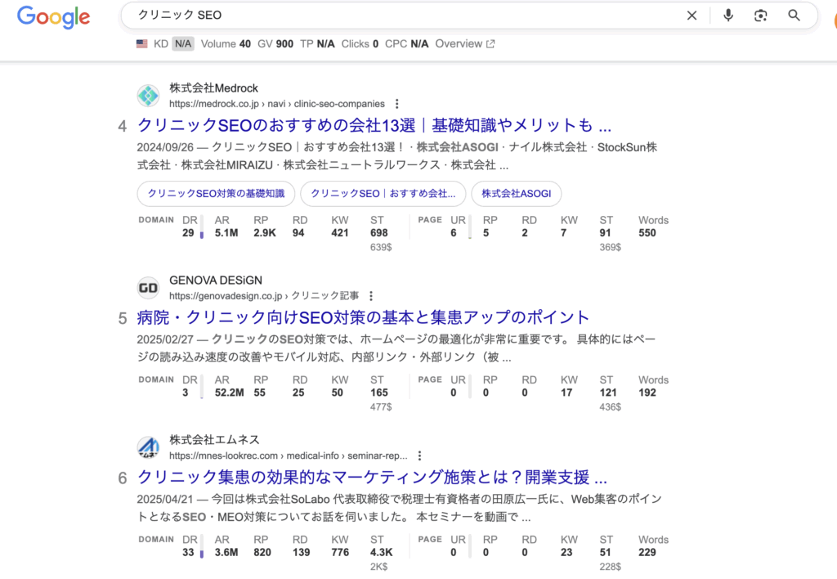Click TP N/A metric in toolbar
The width and height of the screenshot is (837, 579).
[317, 44]
